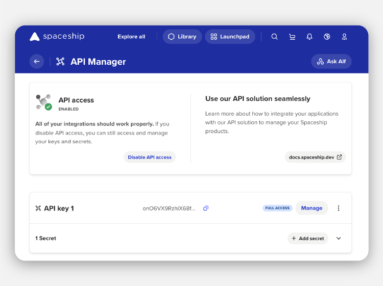Click the API access status icon
The width and height of the screenshot is (383, 286).
coord(44,102)
